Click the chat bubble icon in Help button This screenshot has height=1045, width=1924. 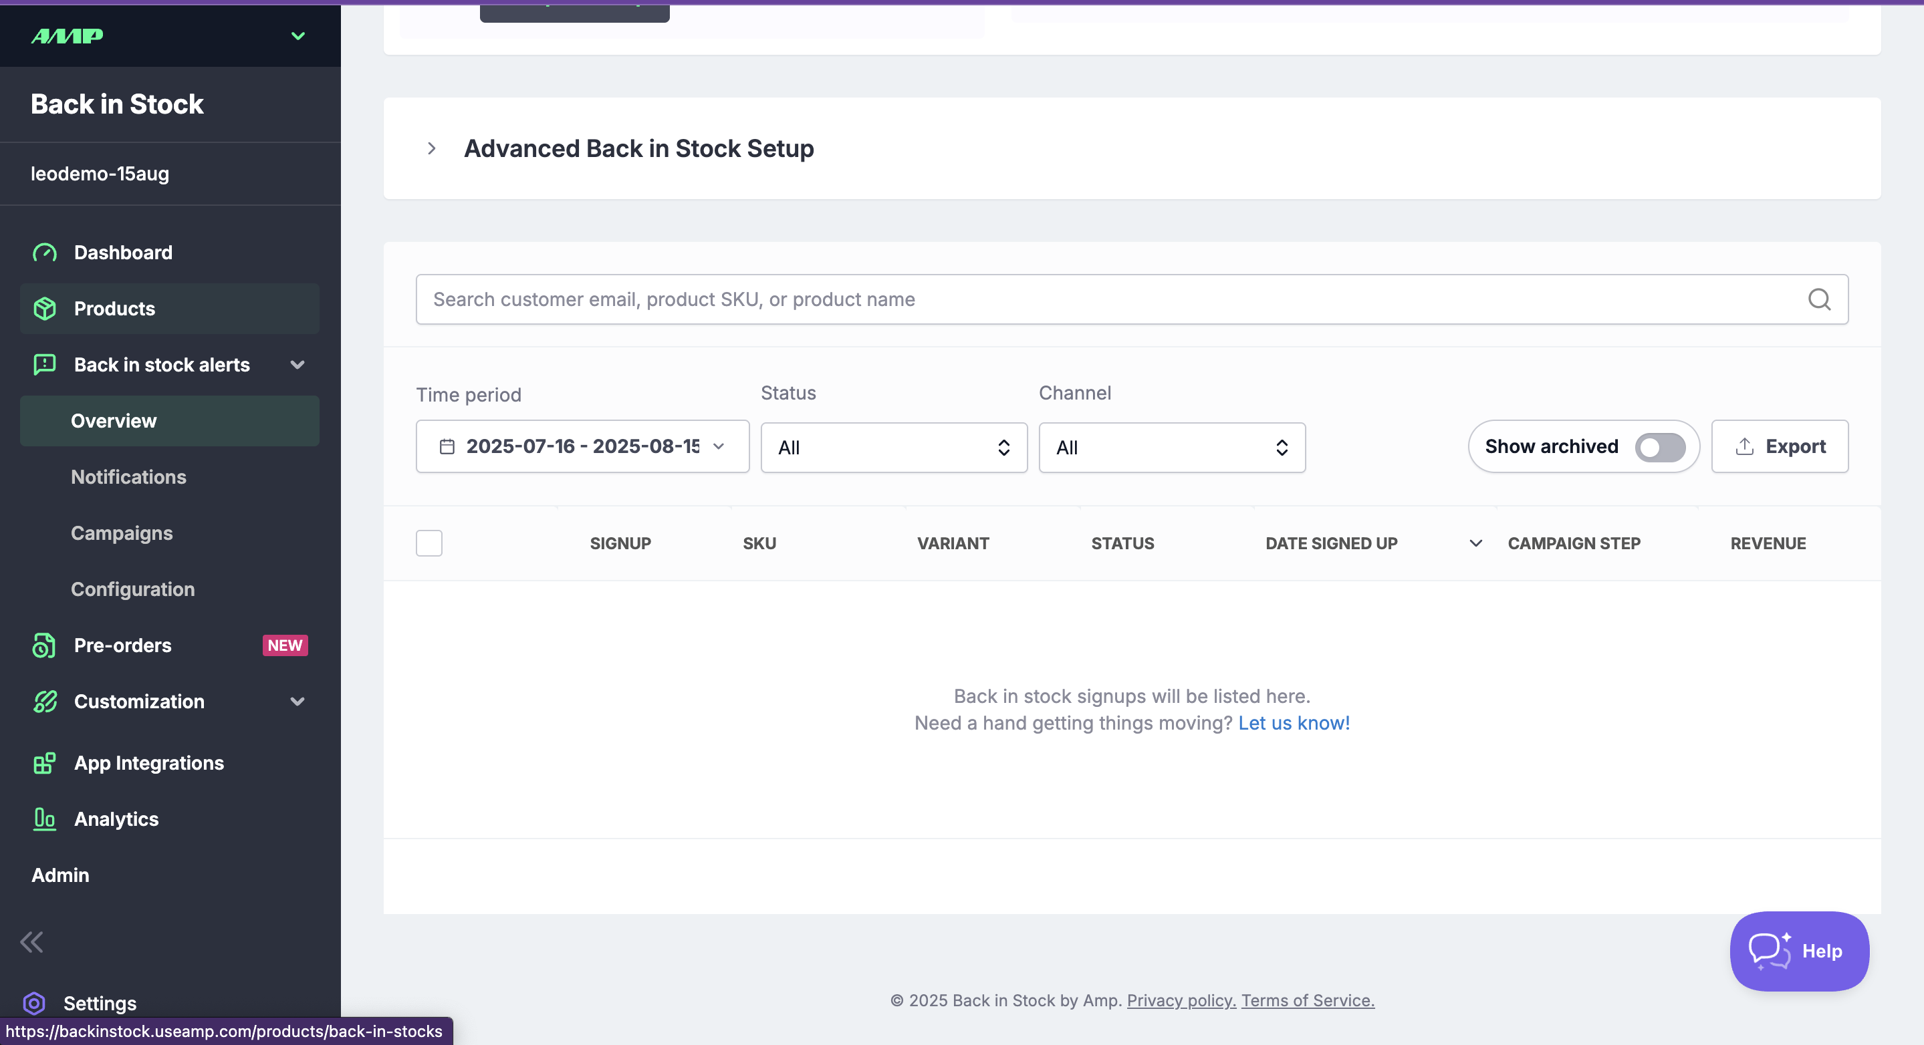tap(1769, 951)
